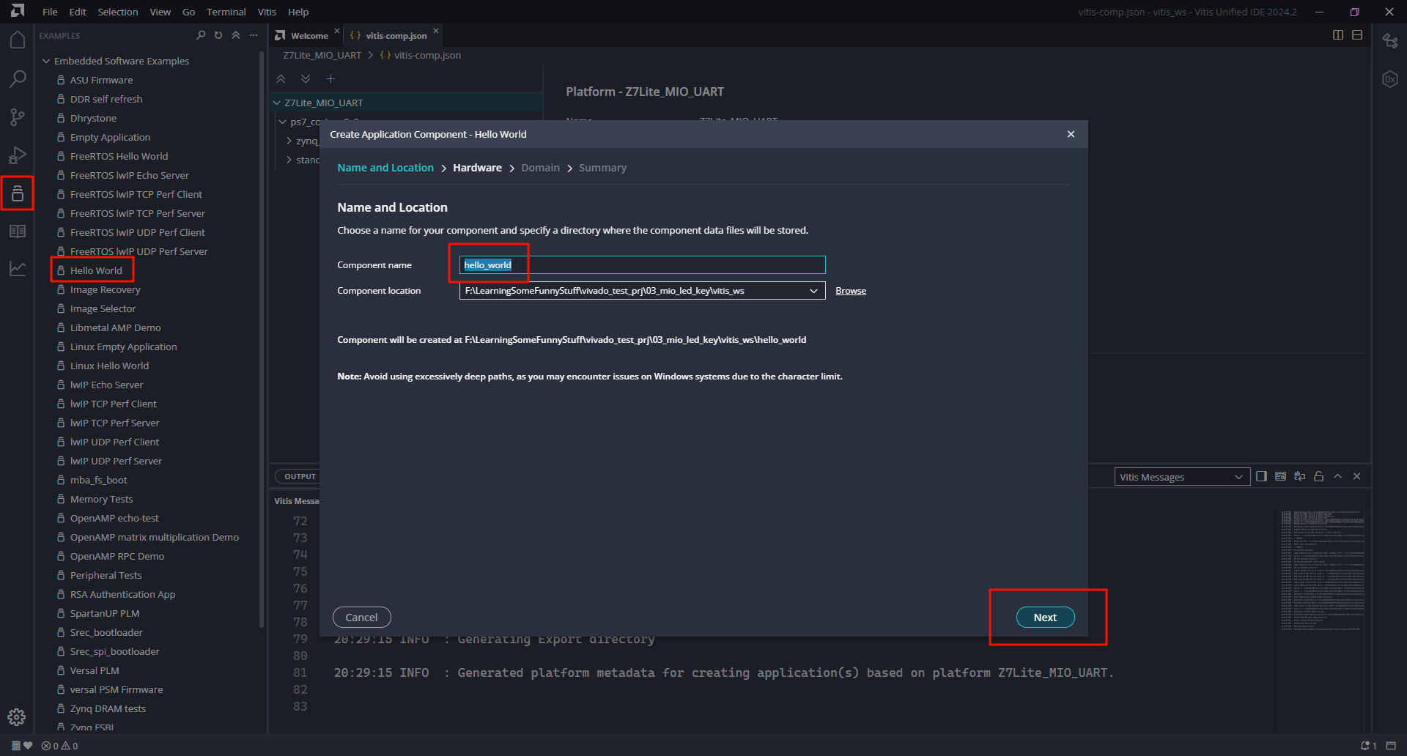1407x756 pixels.
Task: Select the lwIP Echo Server example
Action: (106, 385)
